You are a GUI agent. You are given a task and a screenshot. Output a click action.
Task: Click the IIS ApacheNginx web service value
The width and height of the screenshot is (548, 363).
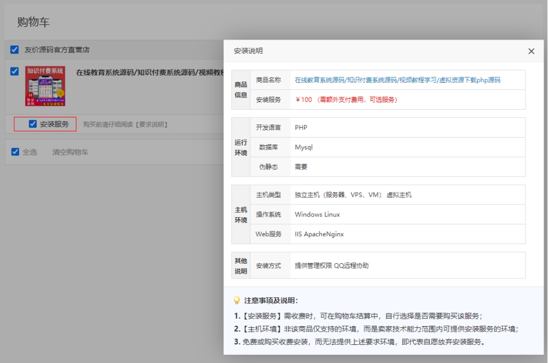(x=319, y=234)
